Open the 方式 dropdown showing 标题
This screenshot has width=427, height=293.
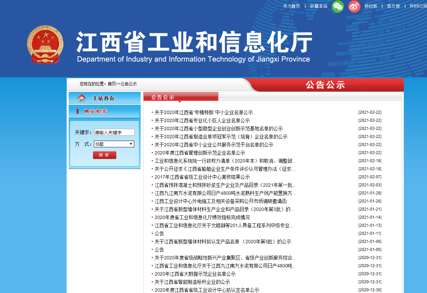[114, 144]
